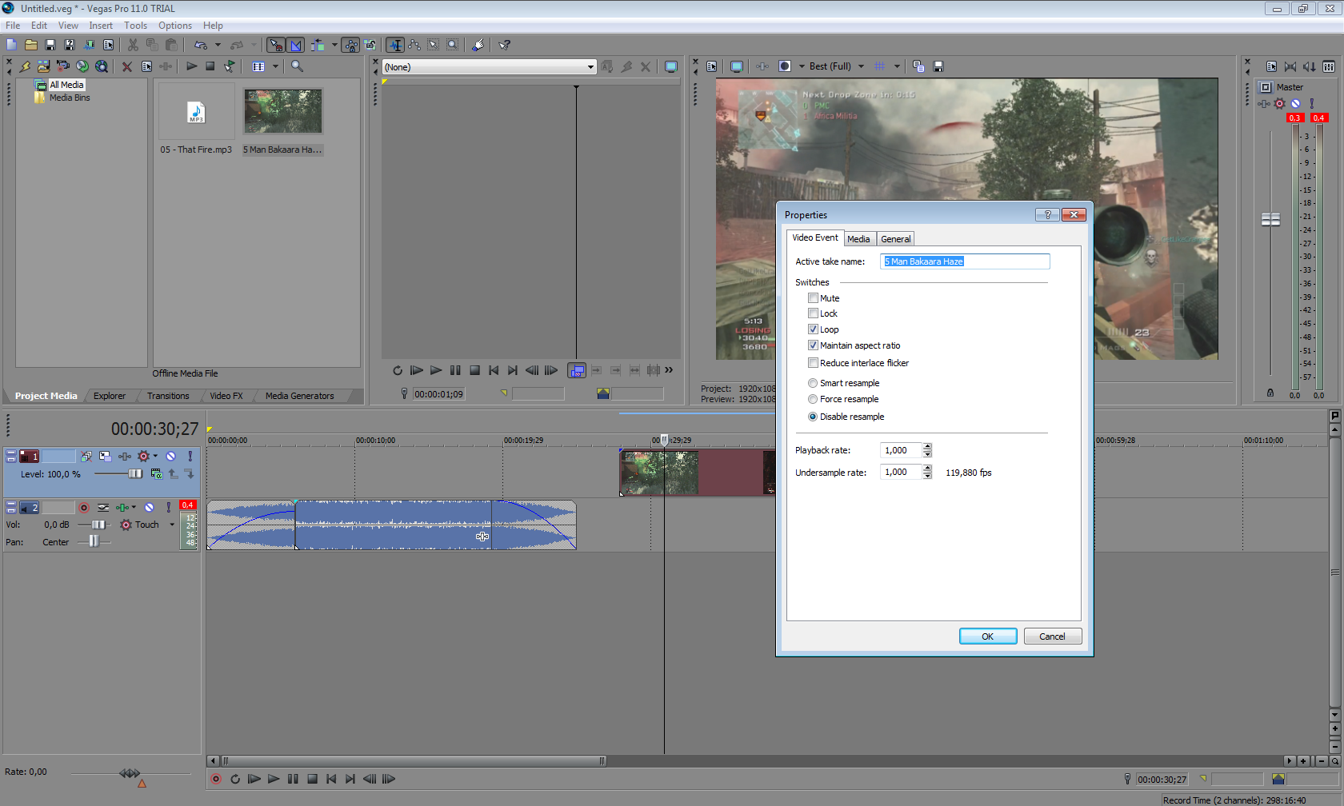Remove selected media with the red X

[127, 66]
